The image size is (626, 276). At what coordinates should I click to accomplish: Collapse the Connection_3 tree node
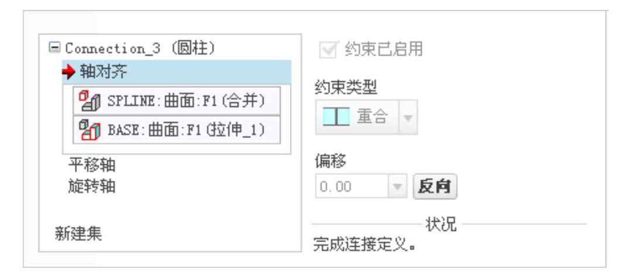(x=54, y=47)
